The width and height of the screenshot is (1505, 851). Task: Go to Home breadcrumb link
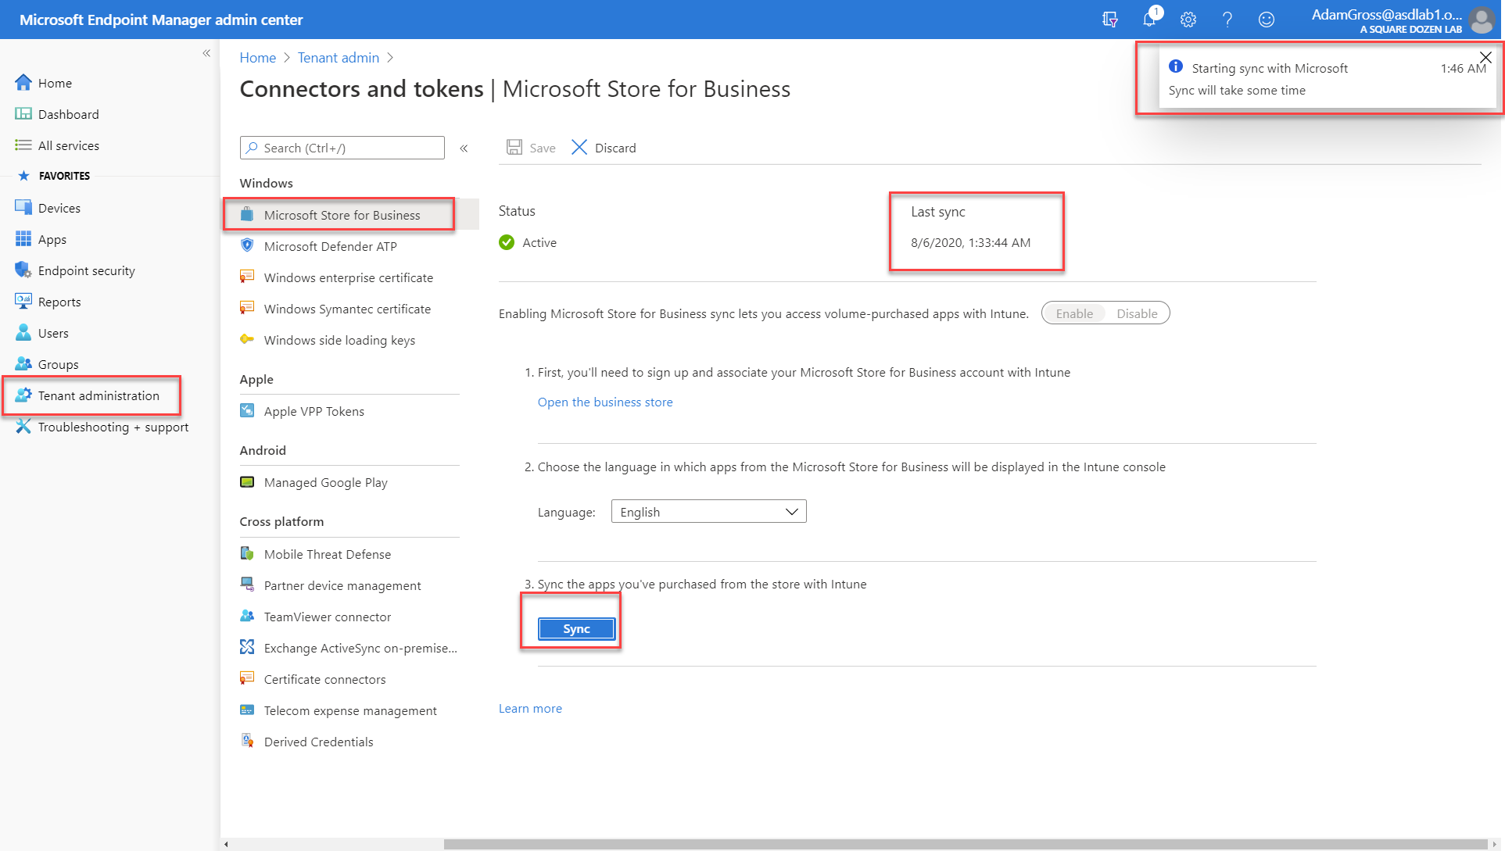257,58
